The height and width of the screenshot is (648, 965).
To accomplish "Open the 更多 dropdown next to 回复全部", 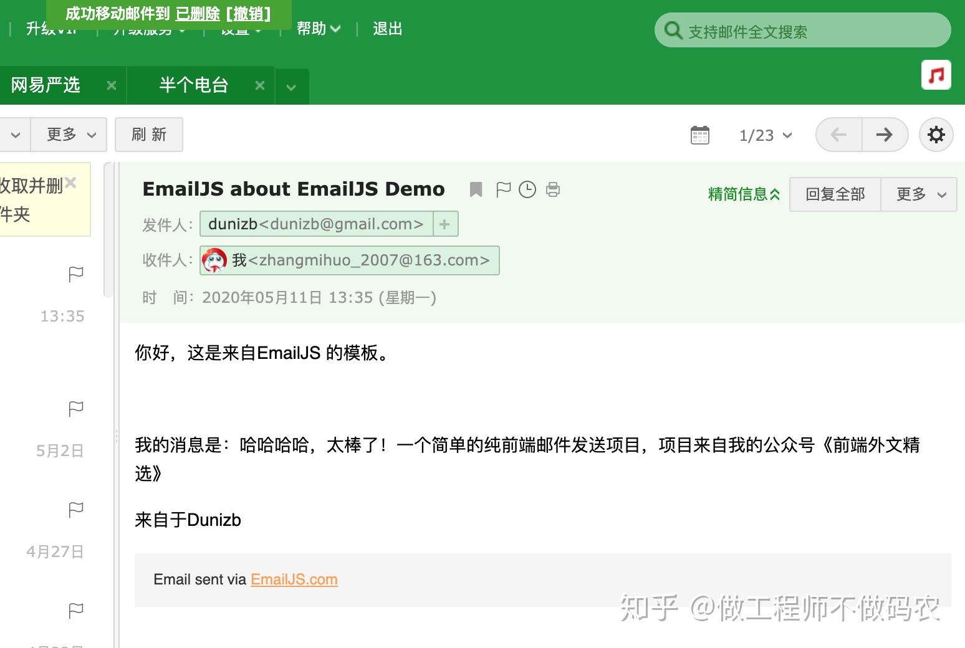I will 918,194.
